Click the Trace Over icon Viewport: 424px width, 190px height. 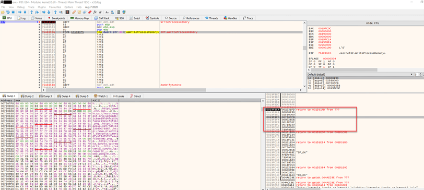coord(49,12)
